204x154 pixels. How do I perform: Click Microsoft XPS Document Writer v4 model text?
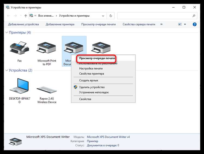[108, 137]
